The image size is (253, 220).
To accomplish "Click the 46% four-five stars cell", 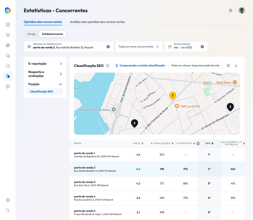I will (x=233, y=169).
